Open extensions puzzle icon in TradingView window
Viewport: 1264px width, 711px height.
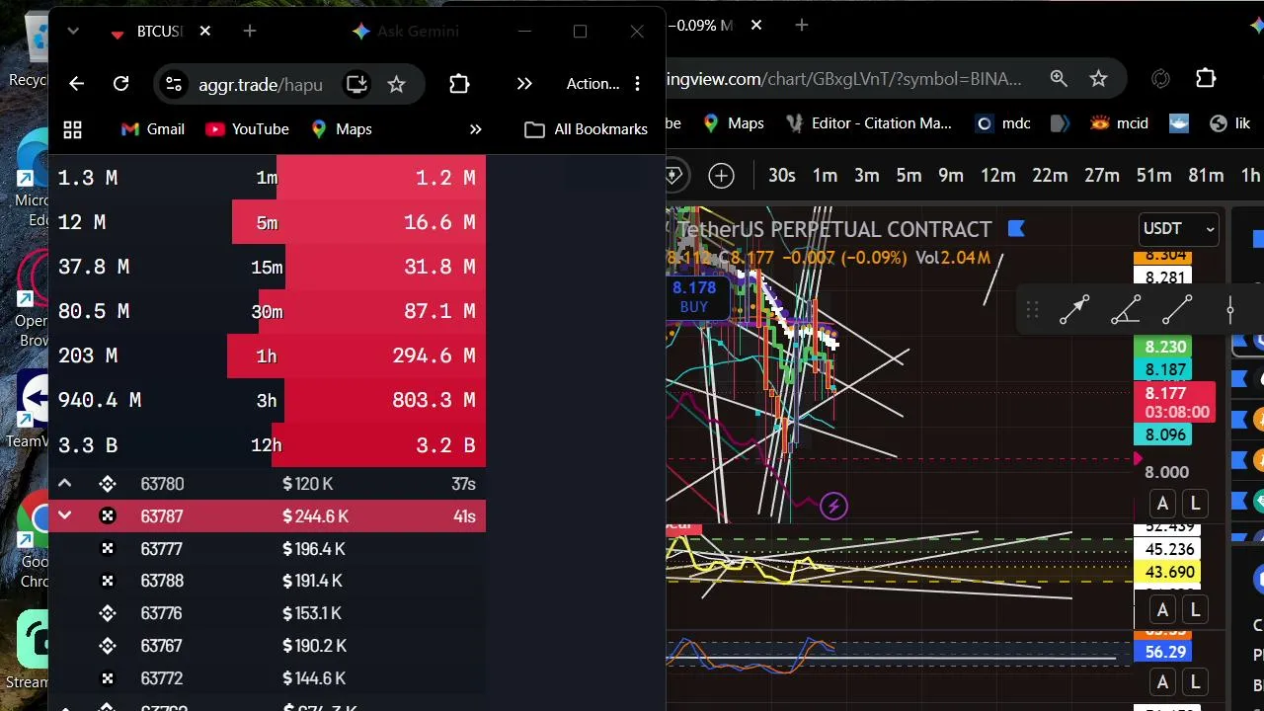pyautogui.click(x=1206, y=78)
